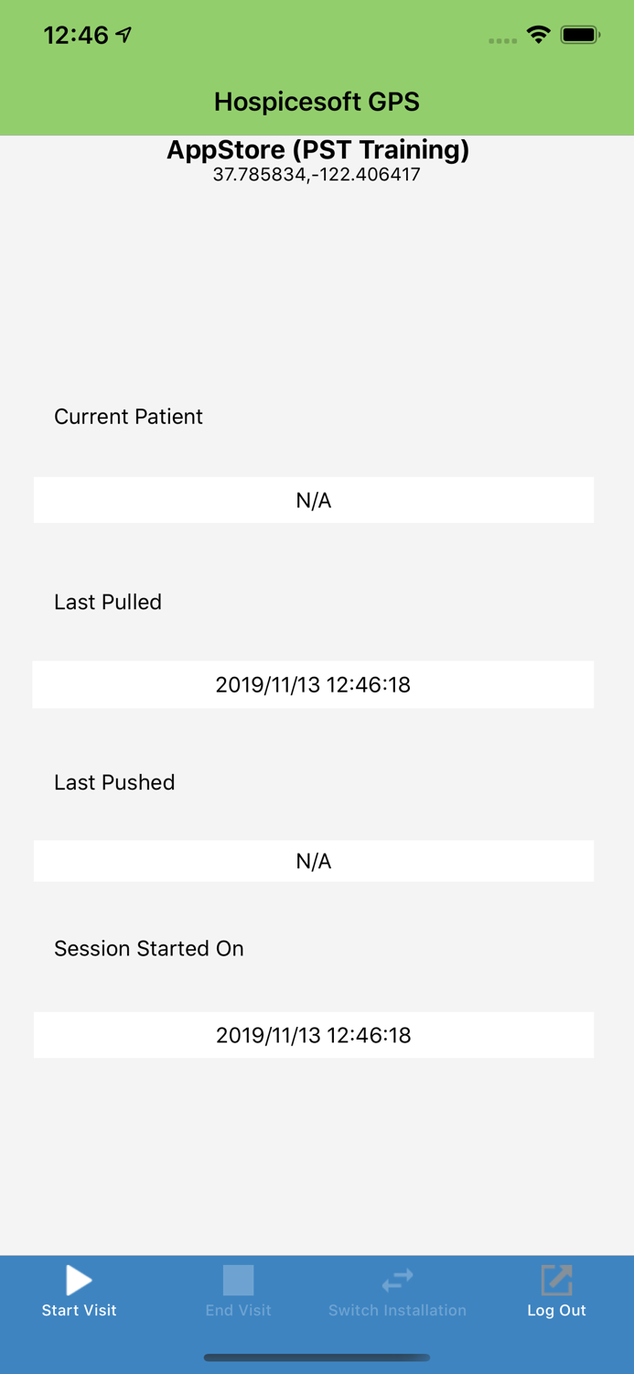Select the Start Visit label
Image resolution: width=634 pixels, height=1374 pixels.
point(79,1310)
